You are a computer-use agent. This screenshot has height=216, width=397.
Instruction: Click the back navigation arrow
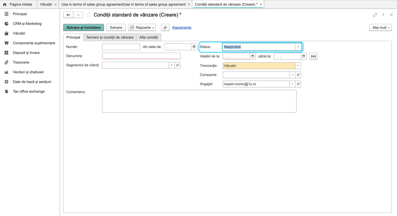pyautogui.click(x=68, y=15)
